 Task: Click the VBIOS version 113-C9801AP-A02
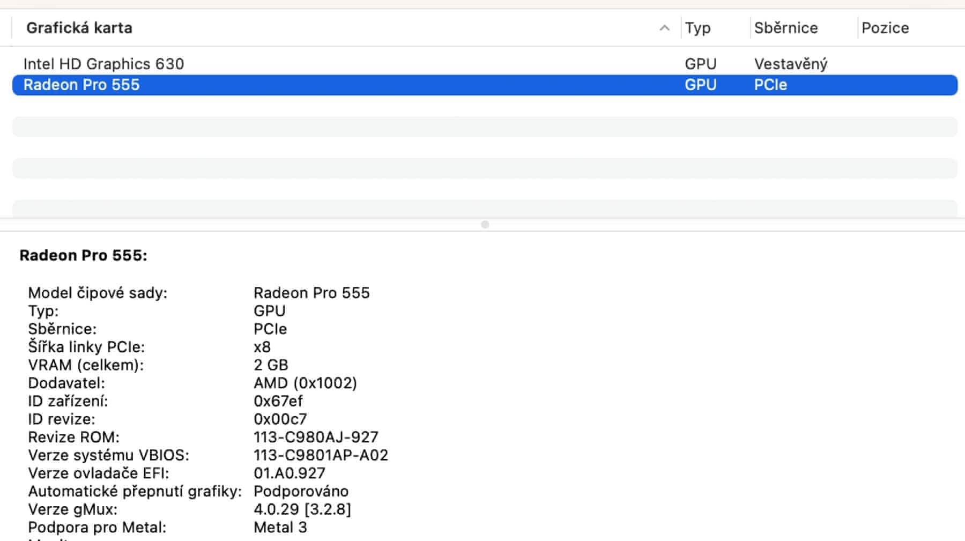(x=321, y=455)
